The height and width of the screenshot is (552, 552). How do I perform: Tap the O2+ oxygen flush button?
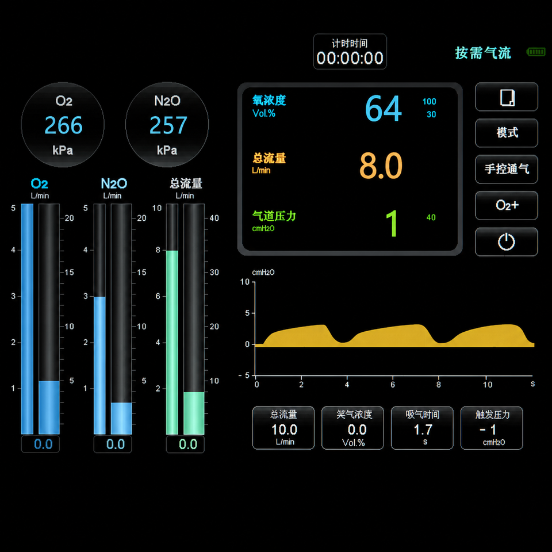click(506, 206)
